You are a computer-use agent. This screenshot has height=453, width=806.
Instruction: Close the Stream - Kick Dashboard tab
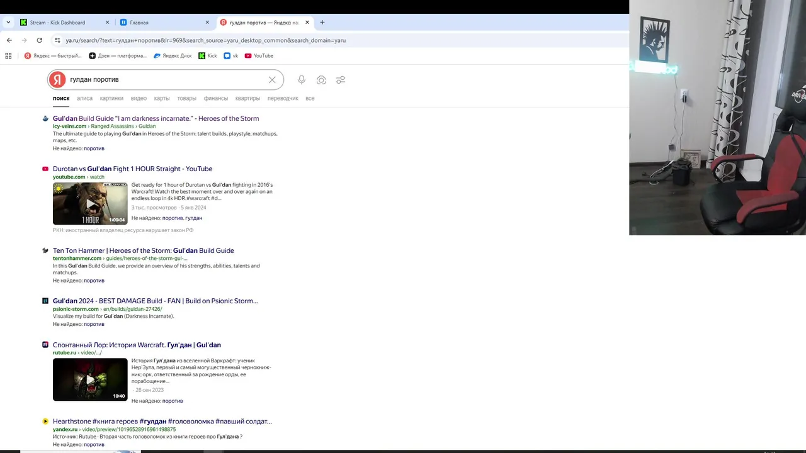[107, 22]
